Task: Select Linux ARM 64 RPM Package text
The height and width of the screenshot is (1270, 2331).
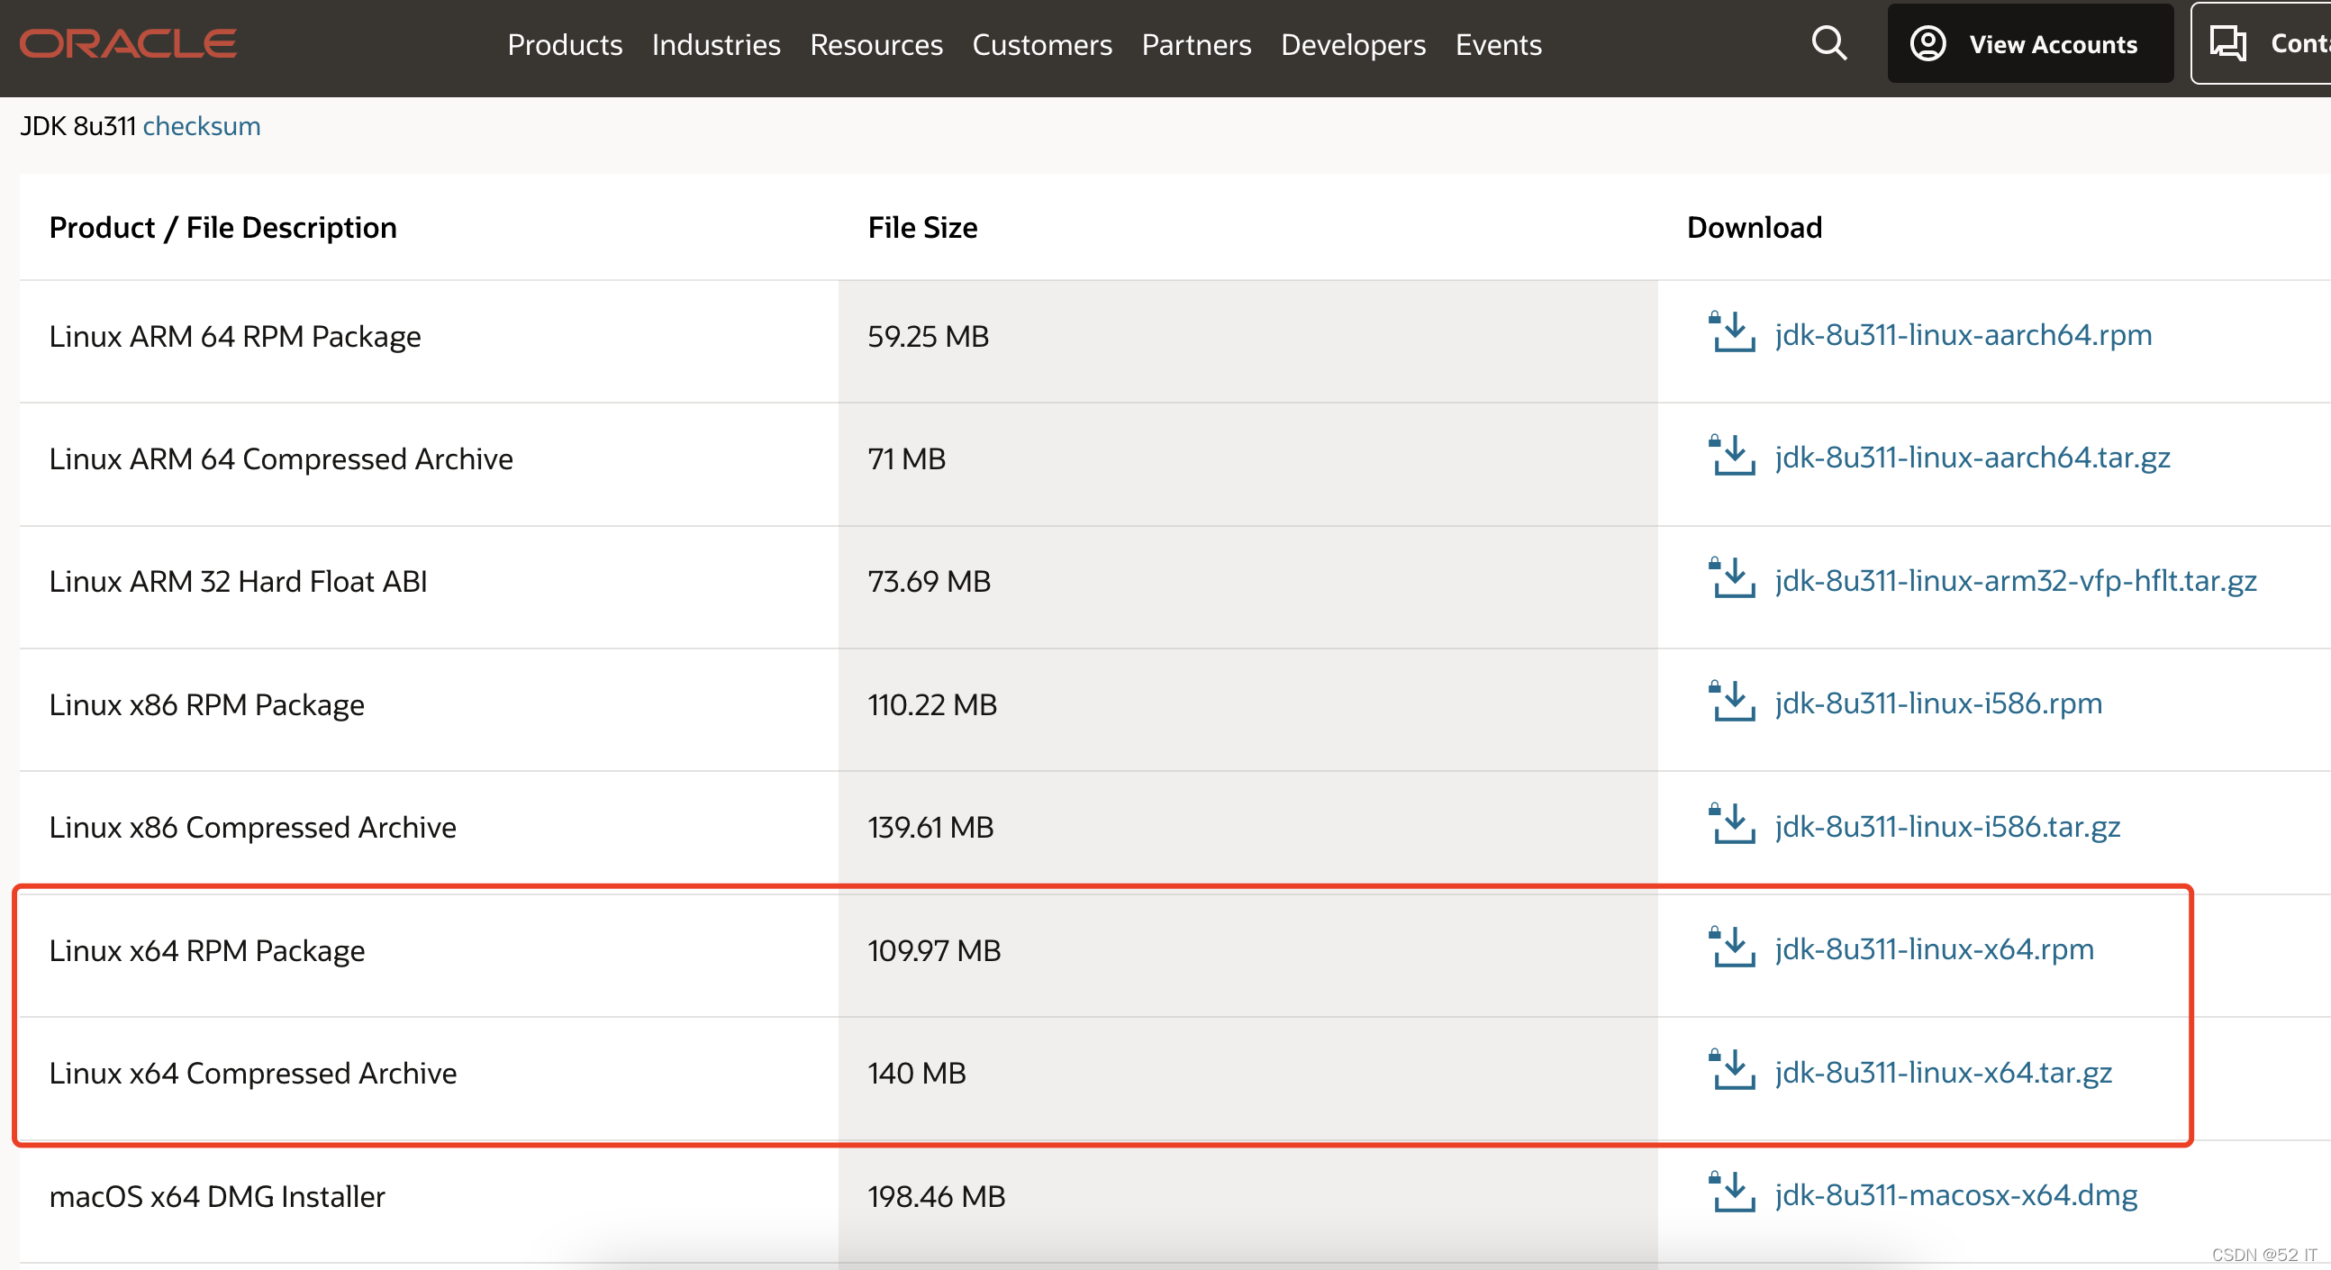Action: point(234,337)
